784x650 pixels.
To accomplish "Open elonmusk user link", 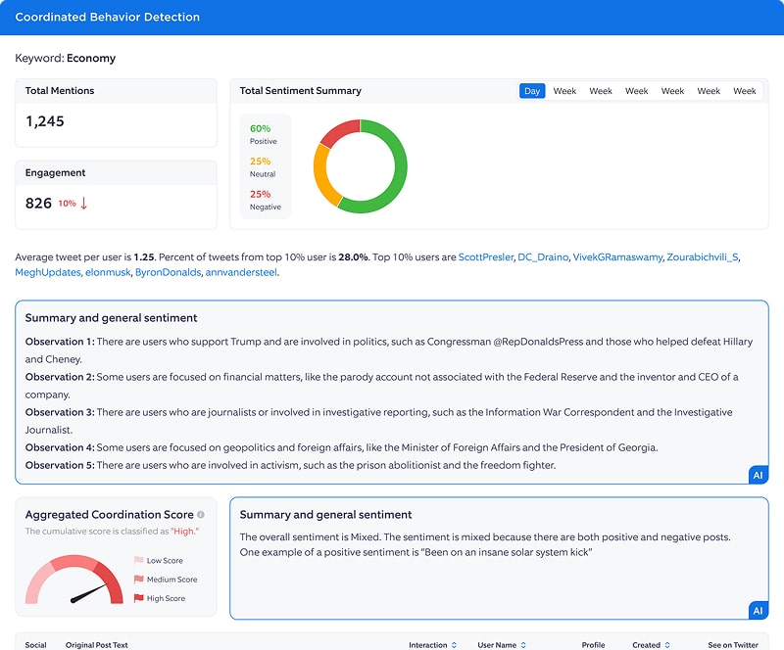I will coord(108,273).
